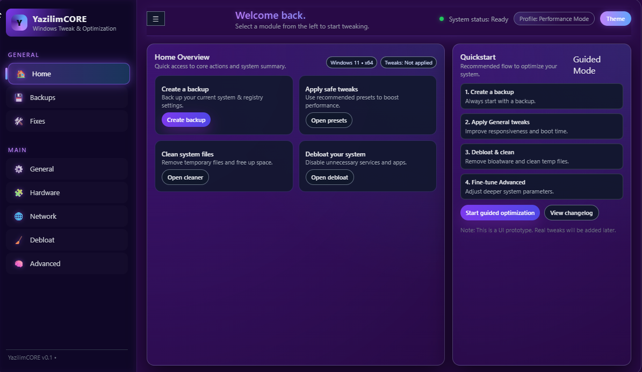This screenshot has width=642, height=372.
Task: Enable Guided Mode in the Quickstart panel
Action: coord(587,65)
